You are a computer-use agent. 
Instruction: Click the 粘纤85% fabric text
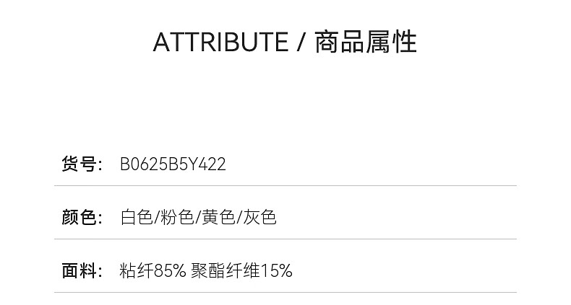click(x=153, y=271)
